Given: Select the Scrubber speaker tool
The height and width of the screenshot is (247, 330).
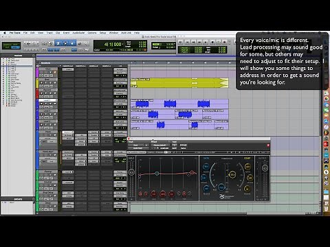Looking at the screenshot, I should coord(79,43).
